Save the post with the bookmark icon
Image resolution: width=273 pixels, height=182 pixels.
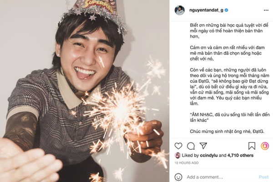[252, 146]
